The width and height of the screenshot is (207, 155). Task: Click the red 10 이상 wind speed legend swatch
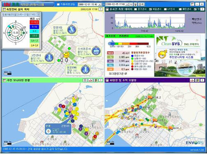pyautogui.click(x=34, y=22)
